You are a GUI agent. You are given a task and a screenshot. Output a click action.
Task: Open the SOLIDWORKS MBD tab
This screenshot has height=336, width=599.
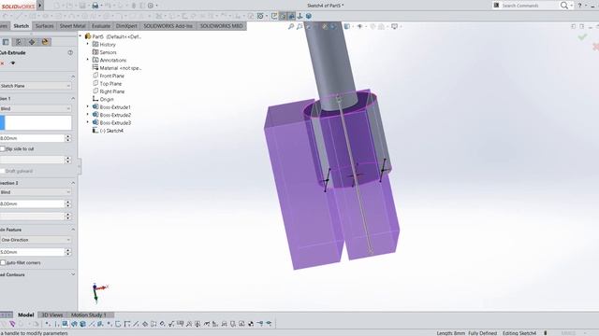click(222, 26)
